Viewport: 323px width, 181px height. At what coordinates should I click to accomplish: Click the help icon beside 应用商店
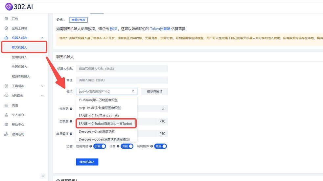[x=91, y=146]
